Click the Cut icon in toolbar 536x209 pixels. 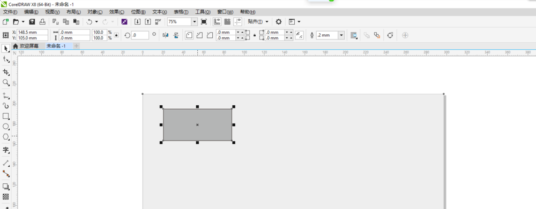point(55,21)
